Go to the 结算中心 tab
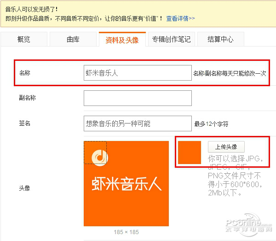 point(220,39)
